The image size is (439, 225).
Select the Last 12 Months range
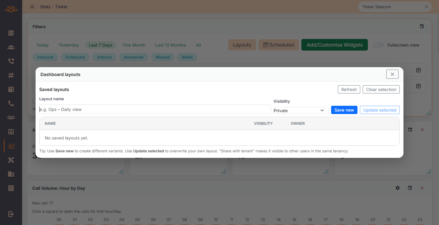click(170, 45)
